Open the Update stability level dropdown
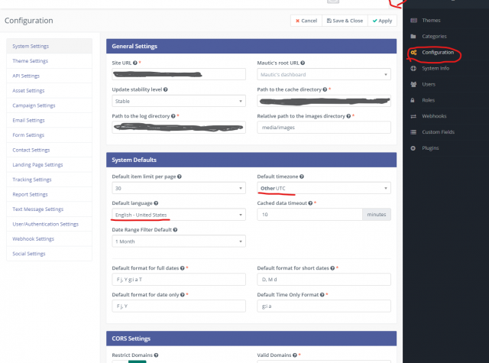This screenshot has width=489, height=363. click(178, 101)
